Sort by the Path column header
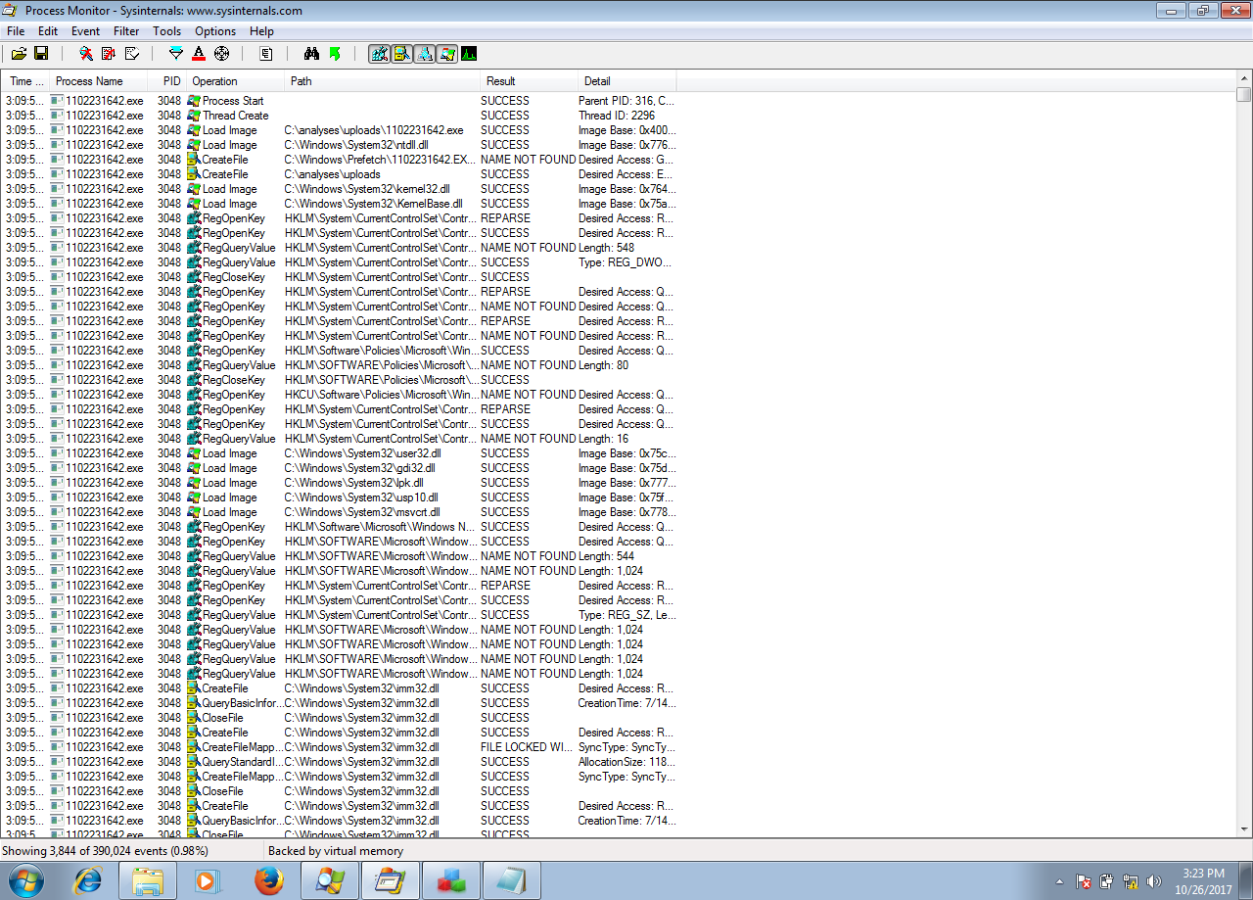This screenshot has width=1253, height=900. pos(383,81)
